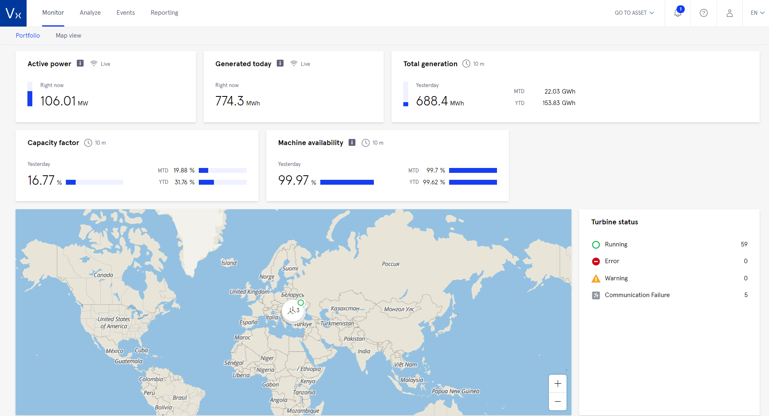
Task: Click the Active power info icon
Action: tap(80, 63)
